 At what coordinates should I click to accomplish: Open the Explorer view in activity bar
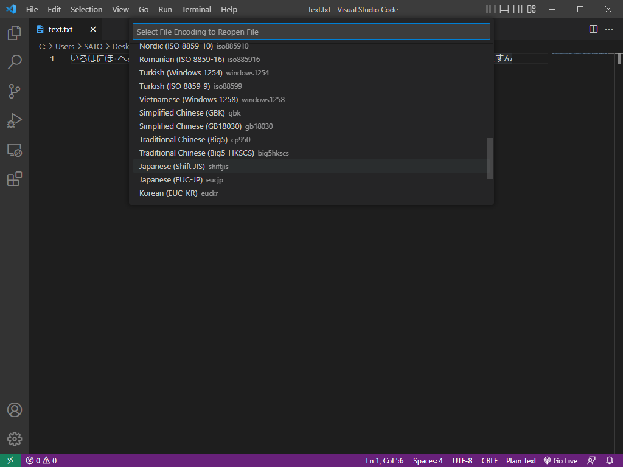[x=15, y=33]
